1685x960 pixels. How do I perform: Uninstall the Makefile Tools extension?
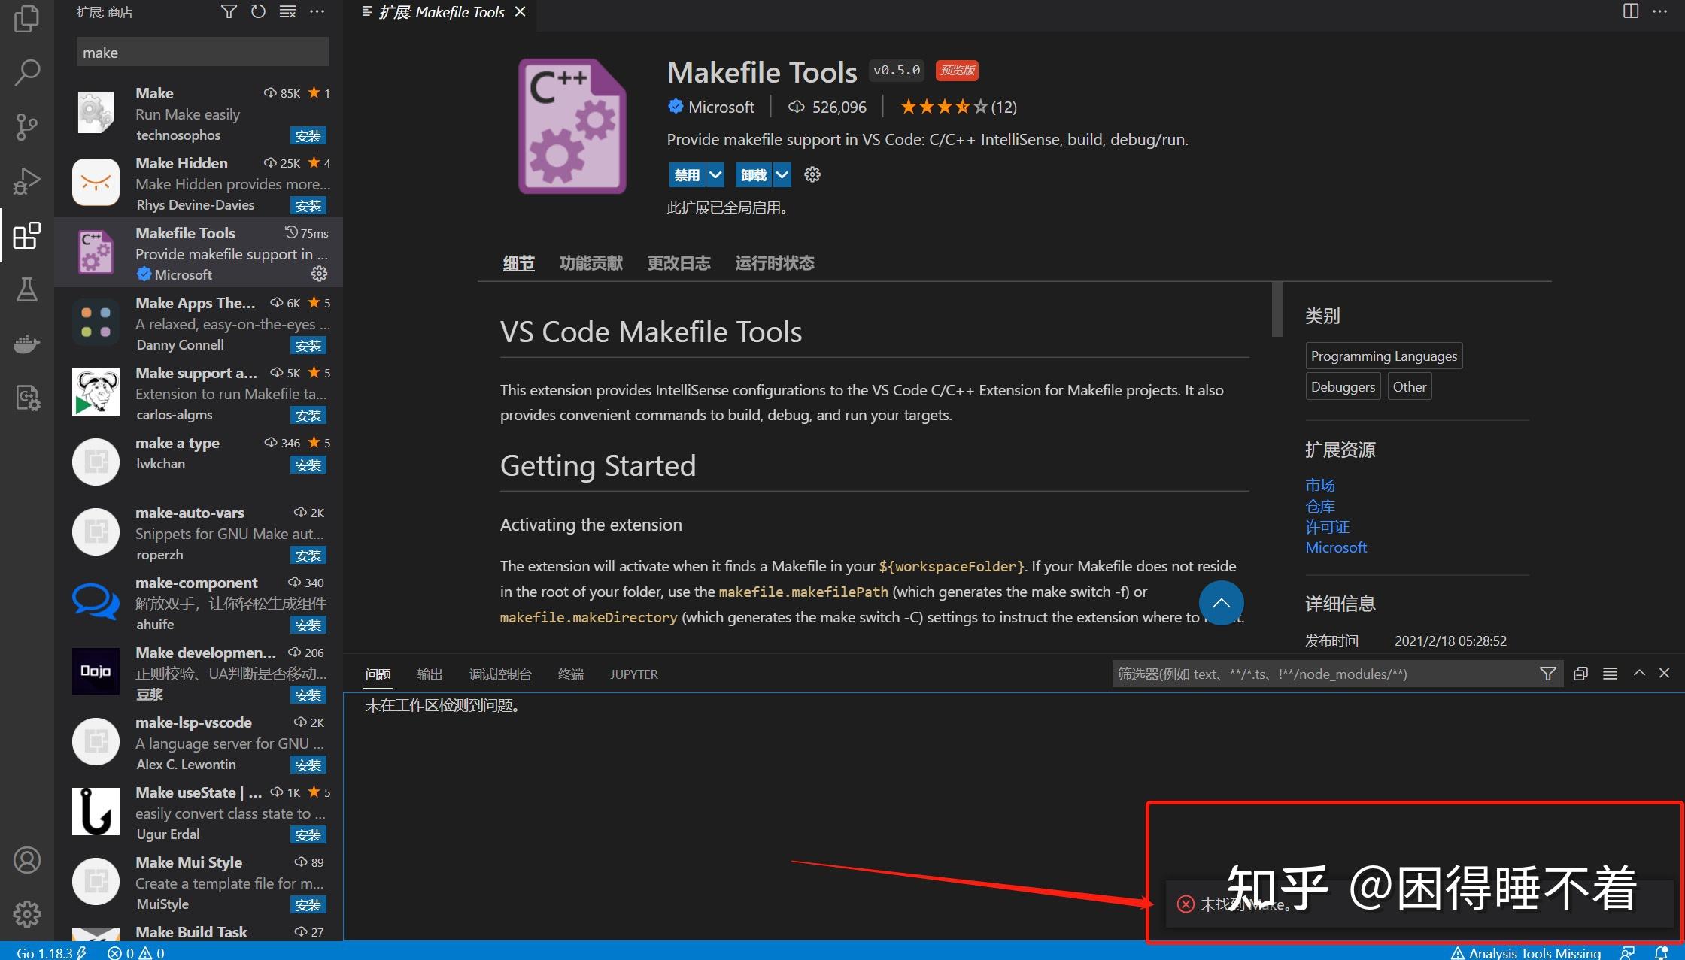point(754,175)
